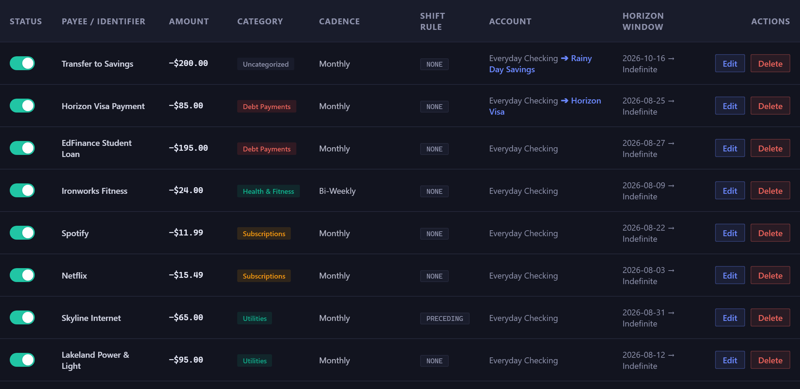Toggle the Netflix status switch
Viewport: 800px width, 389px height.
coord(22,275)
